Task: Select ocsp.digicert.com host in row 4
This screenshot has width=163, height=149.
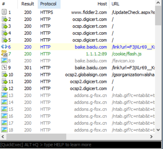Action: point(90,33)
